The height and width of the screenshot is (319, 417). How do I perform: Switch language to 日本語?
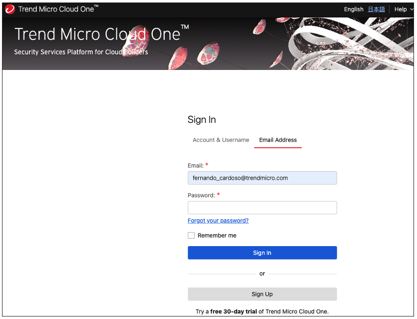tap(376, 9)
